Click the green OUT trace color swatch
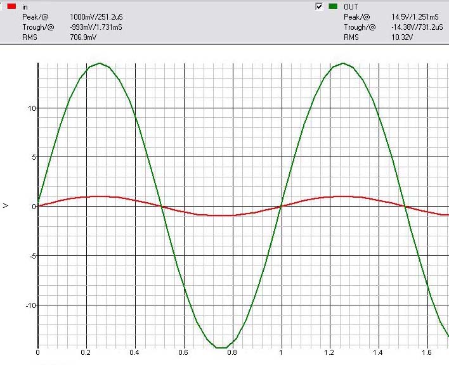 [333, 6]
